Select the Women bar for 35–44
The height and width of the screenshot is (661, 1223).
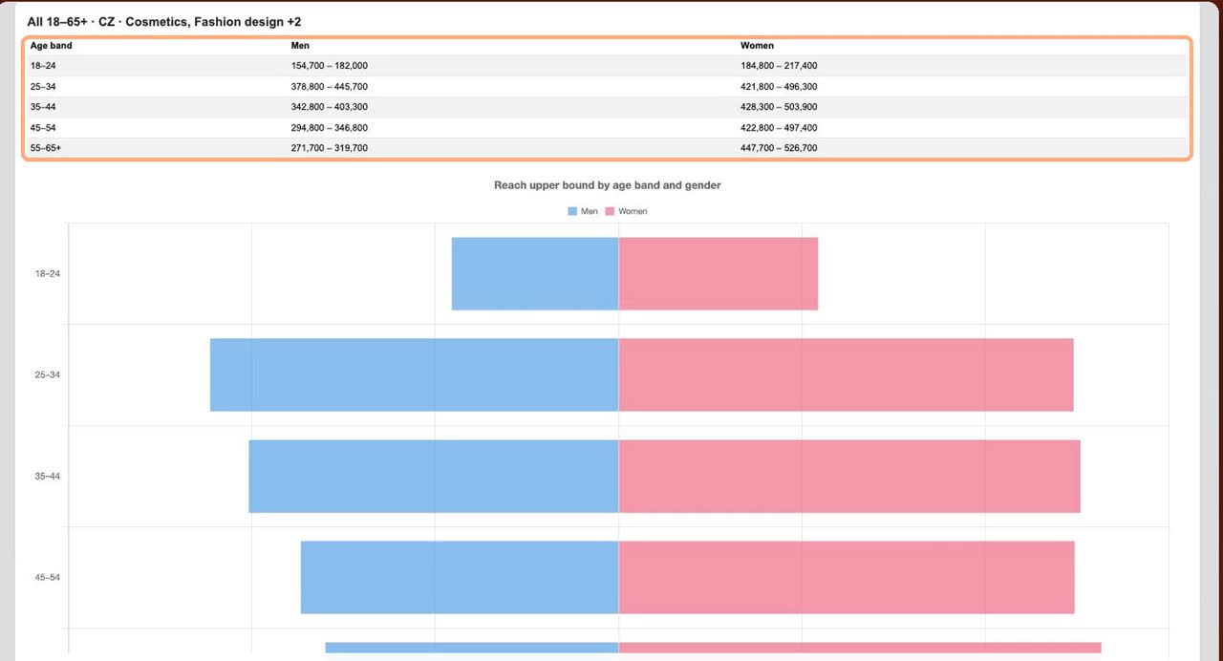(849, 477)
